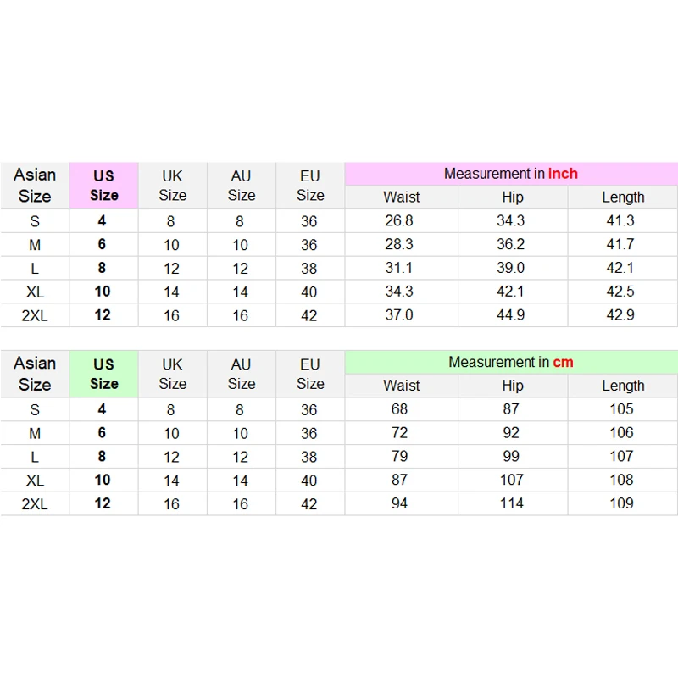Click the Waist column header in inch table

pyautogui.click(x=401, y=197)
